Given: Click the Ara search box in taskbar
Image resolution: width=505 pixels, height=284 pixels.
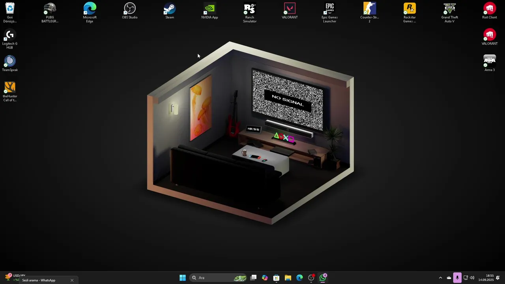Looking at the screenshot, I should coord(218,278).
